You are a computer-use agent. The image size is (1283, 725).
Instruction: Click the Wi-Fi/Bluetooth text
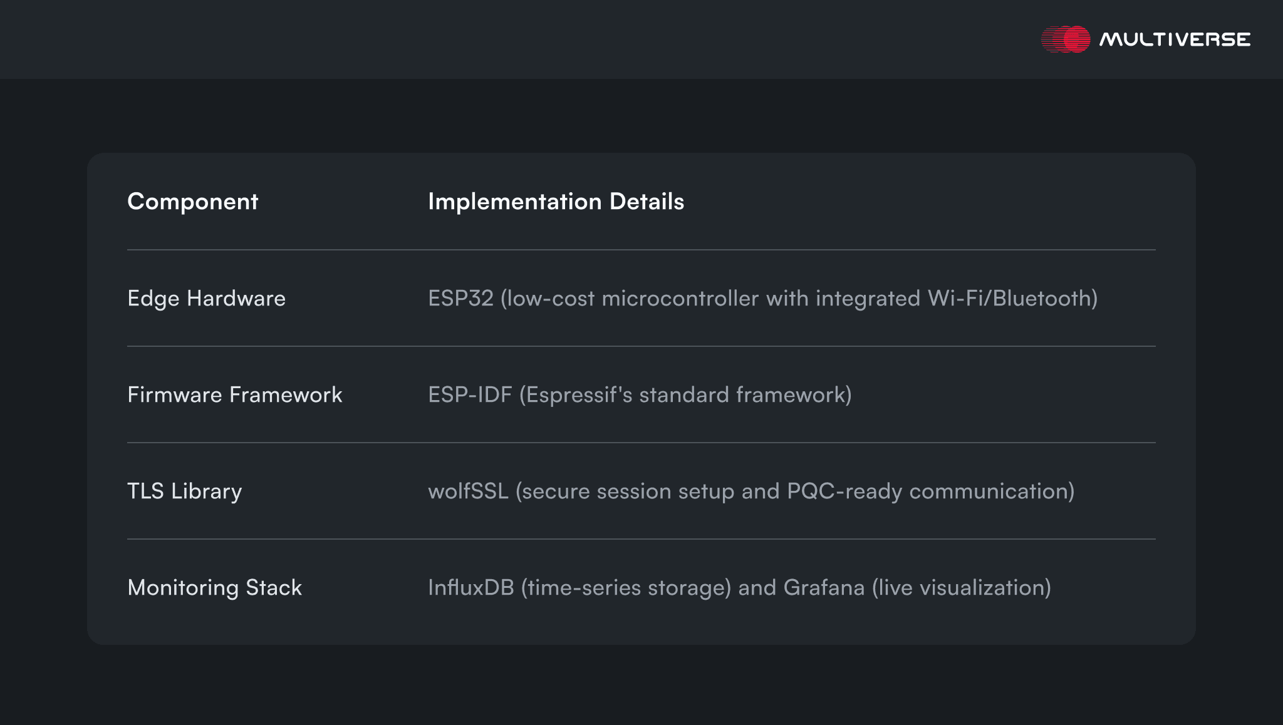click(x=1010, y=299)
